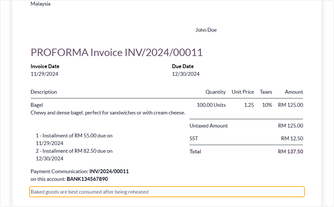334x207 pixels.
Task: Click the first installment of RM 55.00 line
Action: tap(74, 140)
